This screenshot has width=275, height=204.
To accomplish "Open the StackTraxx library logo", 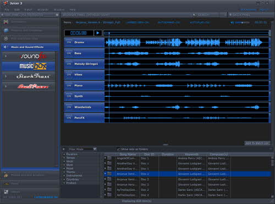I will click(33, 76).
